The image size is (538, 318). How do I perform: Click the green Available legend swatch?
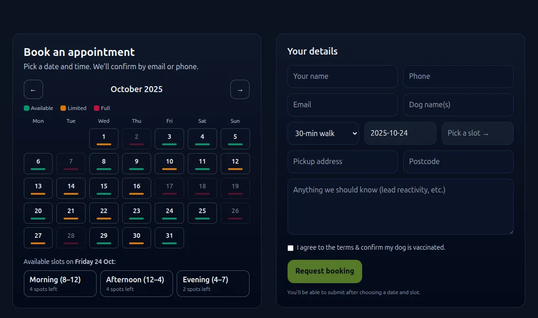[x=27, y=108]
